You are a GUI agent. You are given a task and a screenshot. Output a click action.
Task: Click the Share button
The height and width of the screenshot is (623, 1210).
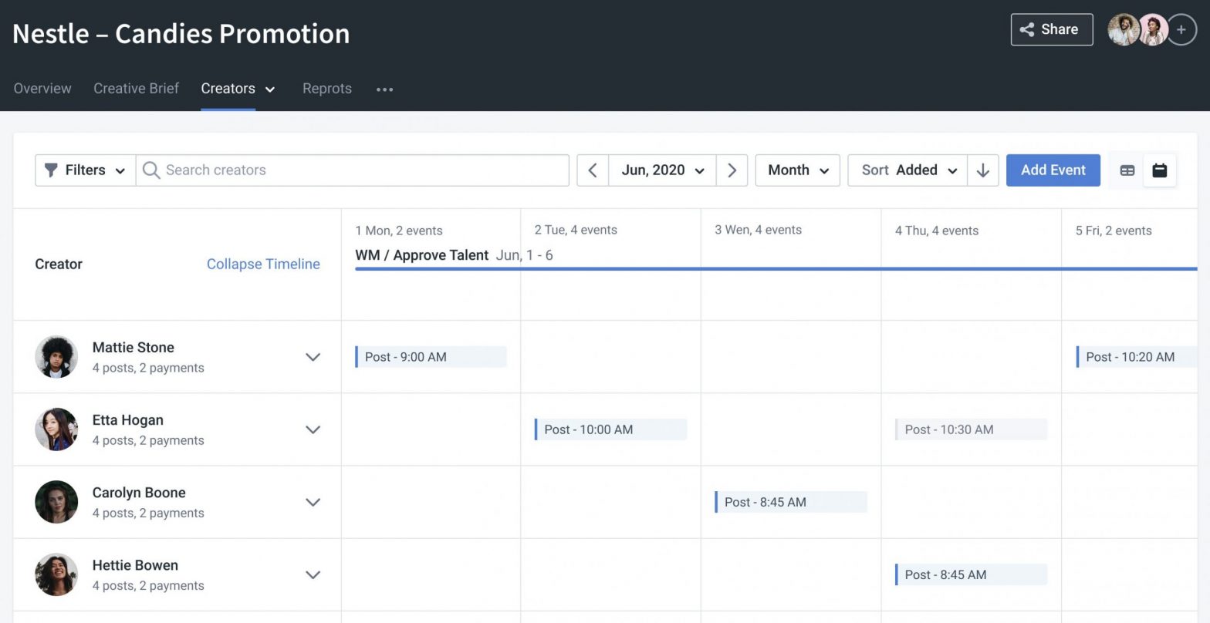1052,29
